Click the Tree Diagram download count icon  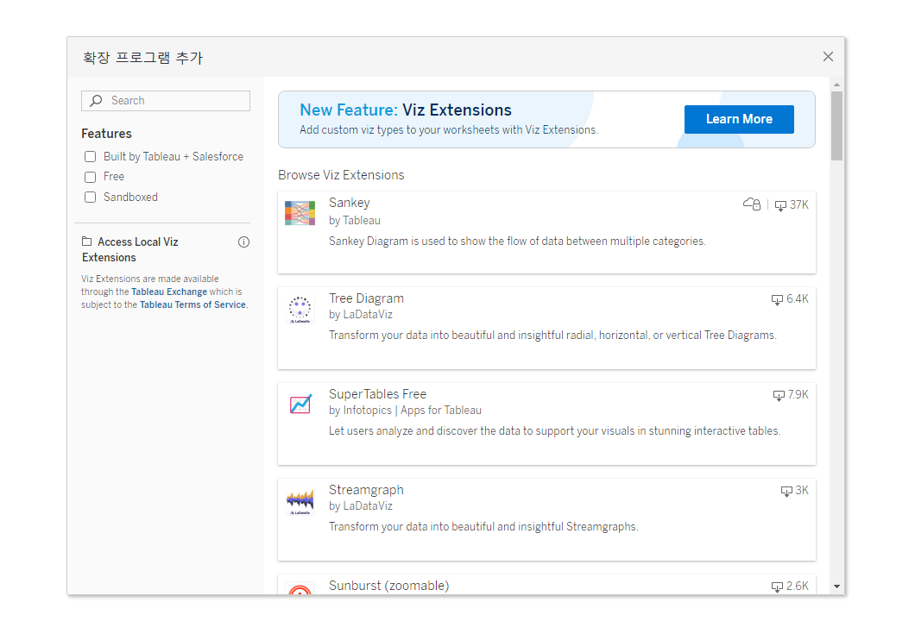click(777, 299)
